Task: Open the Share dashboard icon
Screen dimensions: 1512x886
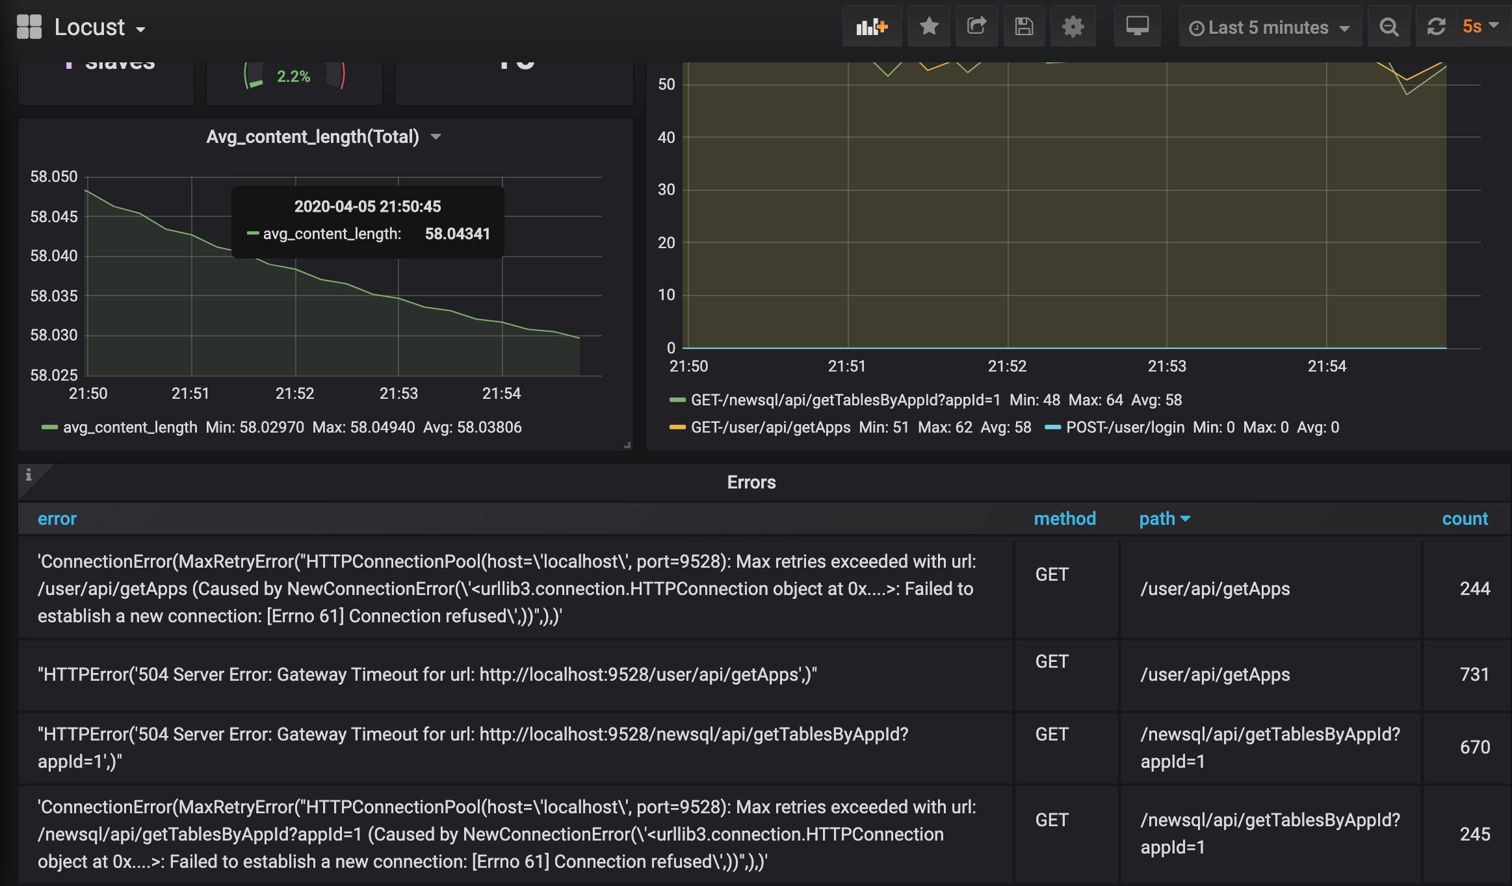Action: coord(976,27)
